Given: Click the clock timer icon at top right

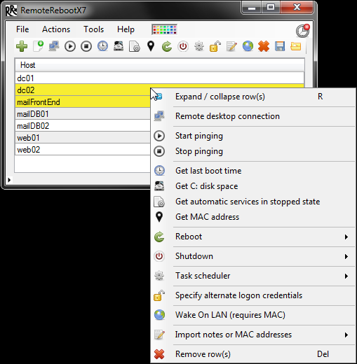Looking at the screenshot, I should [x=302, y=31].
